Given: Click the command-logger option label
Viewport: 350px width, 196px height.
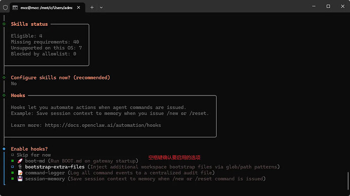Looking at the screenshot, I should point(45,173).
